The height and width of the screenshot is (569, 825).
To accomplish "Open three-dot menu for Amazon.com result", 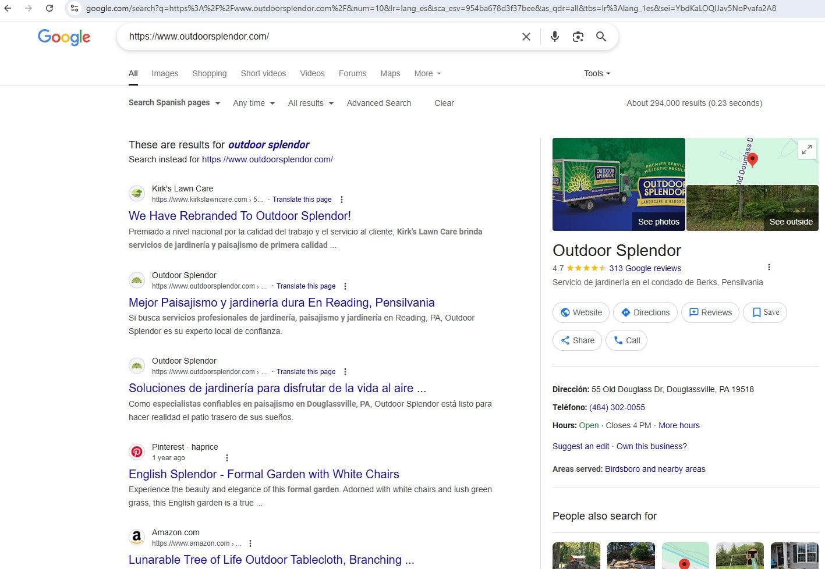I will (x=250, y=543).
